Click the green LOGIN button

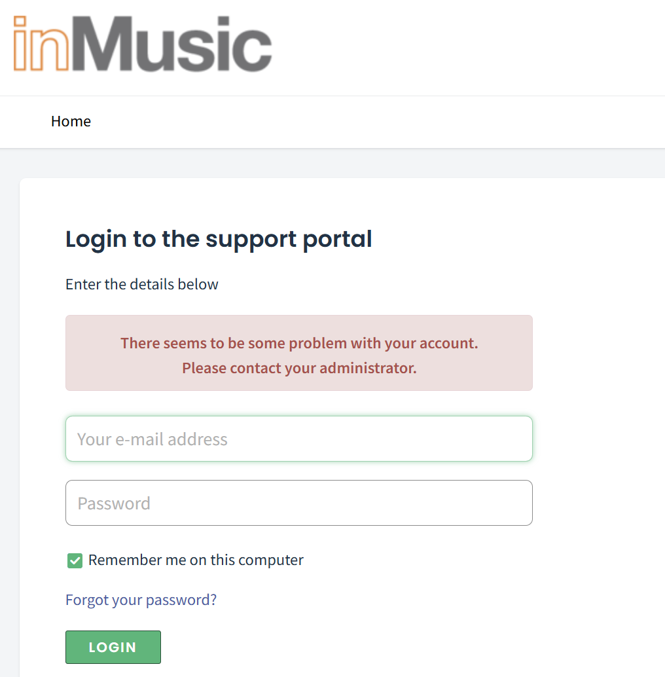click(113, 647)
